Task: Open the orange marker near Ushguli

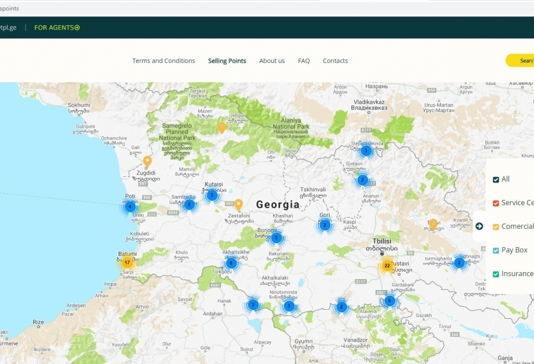Action: coord(222,128)
